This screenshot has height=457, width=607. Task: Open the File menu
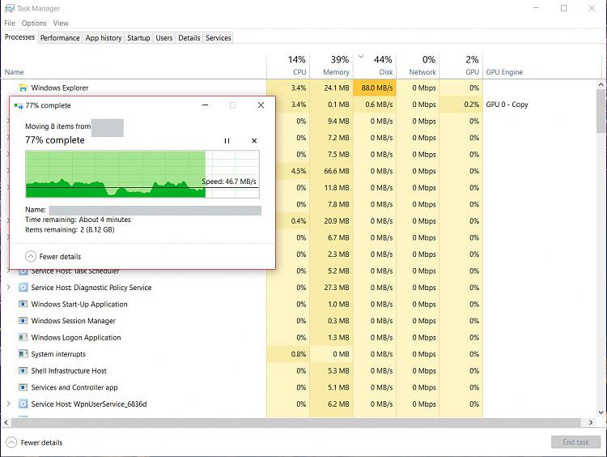pos(10,23)
